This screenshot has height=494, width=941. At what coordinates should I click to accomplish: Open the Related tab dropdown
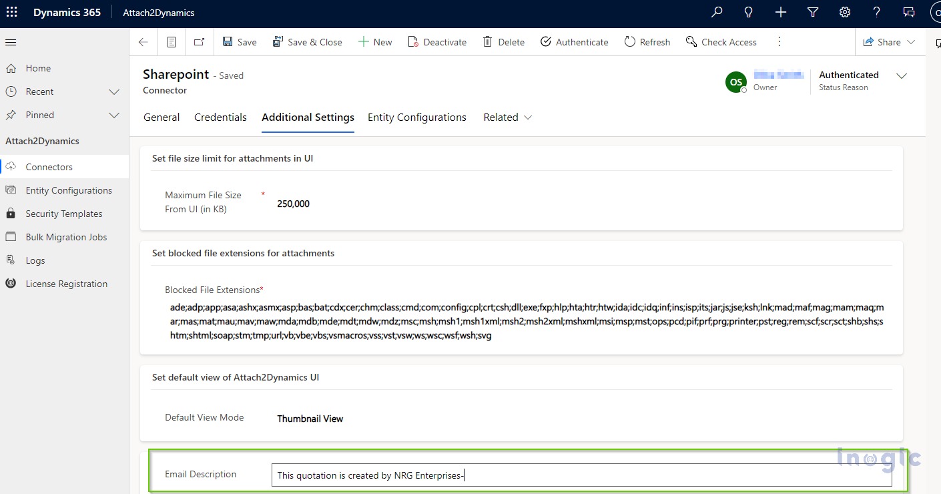click(507, 117)
